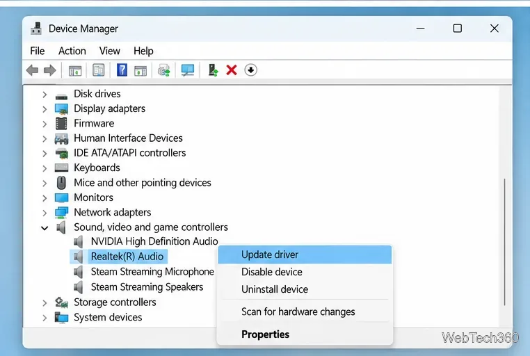Open the View menu
Viewport: 530px width, 356px height.
pyautogui.click(x=109, y=51)
